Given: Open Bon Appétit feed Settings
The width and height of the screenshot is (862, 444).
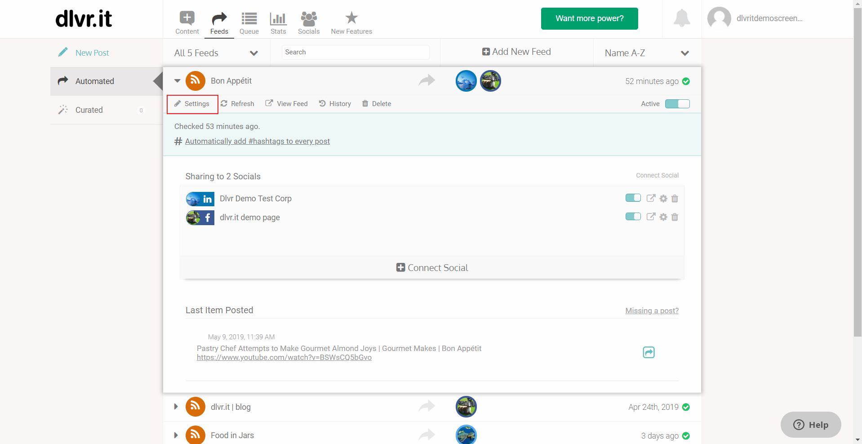Looking at the screenshot, I should [x=192, y=104].
